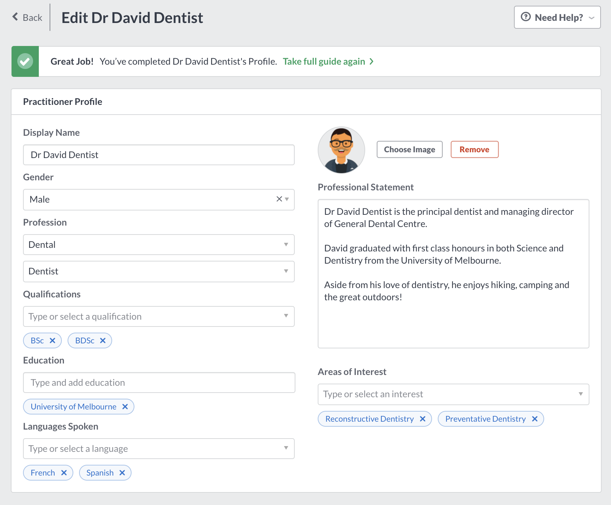Click the BDSc tag label
The width and height of the screenshot is (611, 505).
[85, 340]
